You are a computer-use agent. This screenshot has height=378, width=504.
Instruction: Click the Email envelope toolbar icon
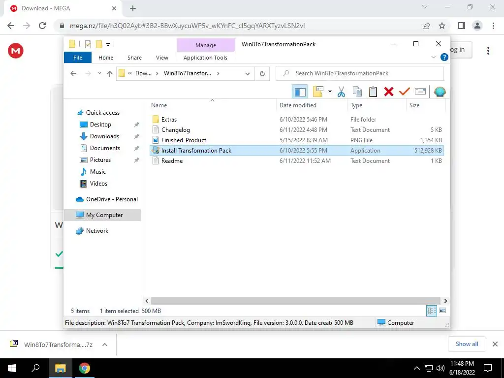(420, 92)
